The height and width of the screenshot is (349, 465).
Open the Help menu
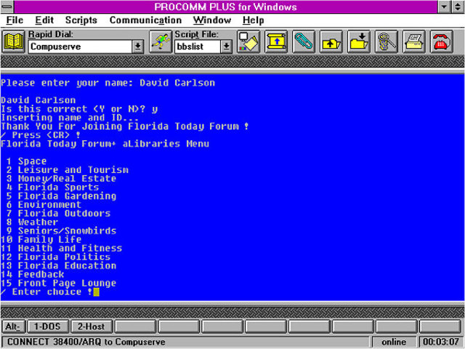pyautogui.click(x=254, y=20)
